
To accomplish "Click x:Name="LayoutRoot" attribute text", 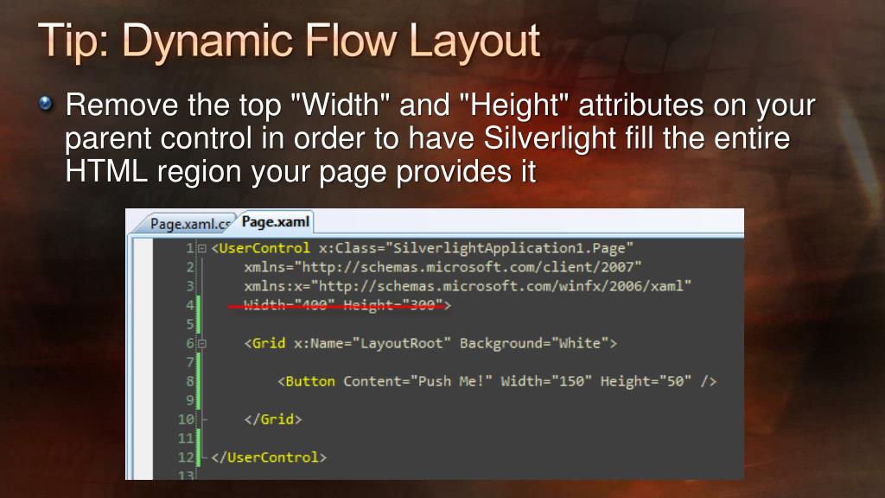I will [x=372, y=342].
